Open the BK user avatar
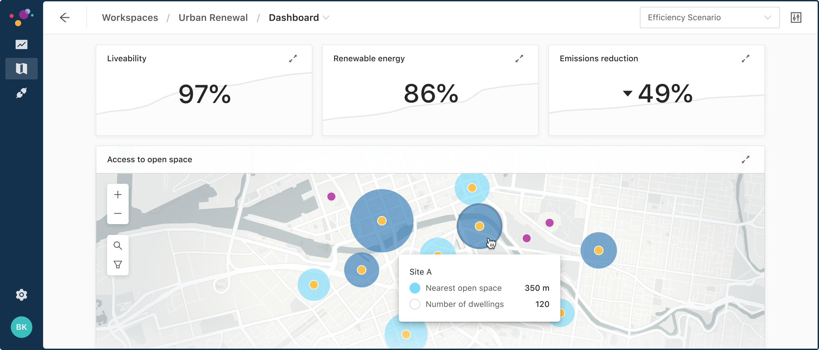This screenshot has width=819, height=350. (x=22, y=327)
